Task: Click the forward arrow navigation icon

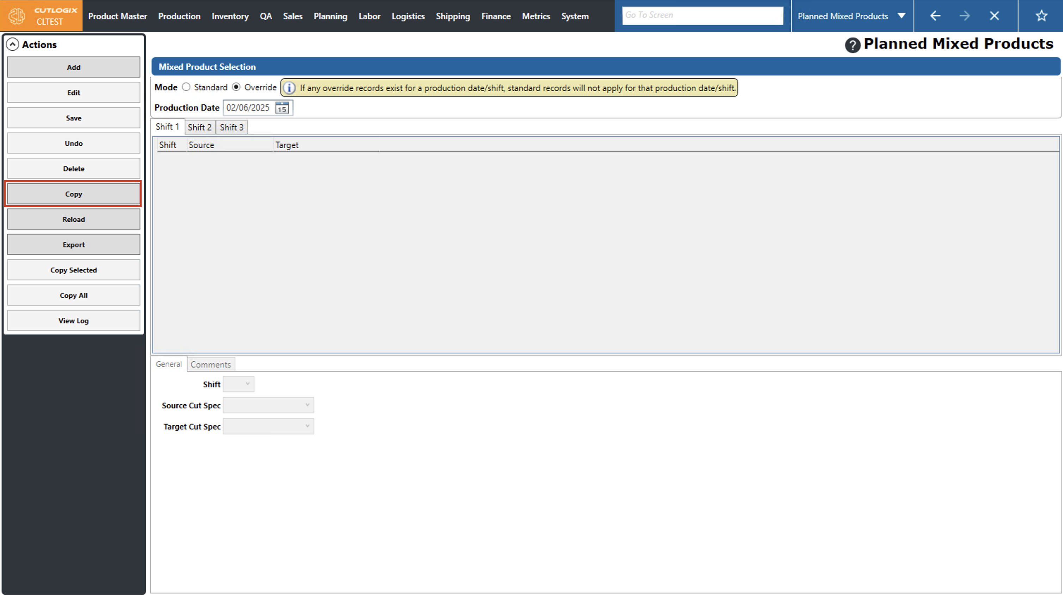Action: coord(965,16)
